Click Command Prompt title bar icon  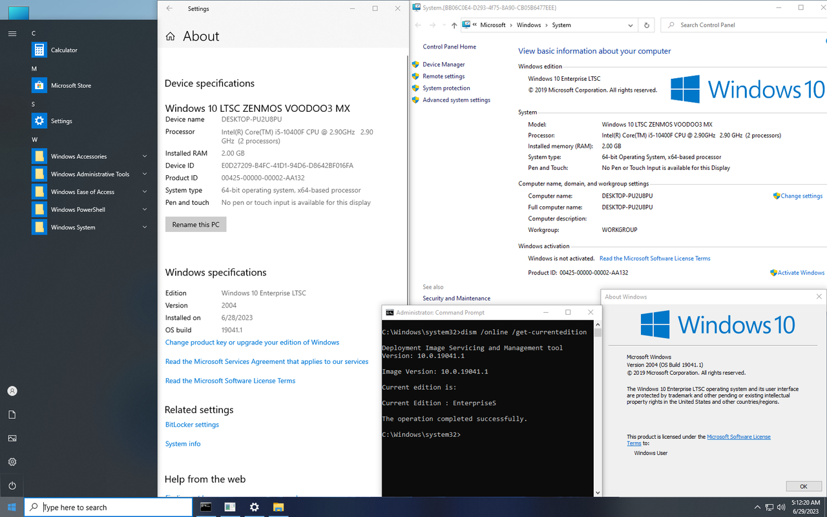(390, 313)
